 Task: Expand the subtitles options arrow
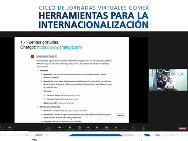pos(111,127)
